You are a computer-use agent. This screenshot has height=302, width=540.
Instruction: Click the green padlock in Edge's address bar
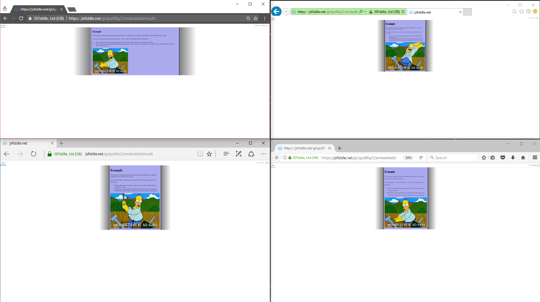[50, 154]
